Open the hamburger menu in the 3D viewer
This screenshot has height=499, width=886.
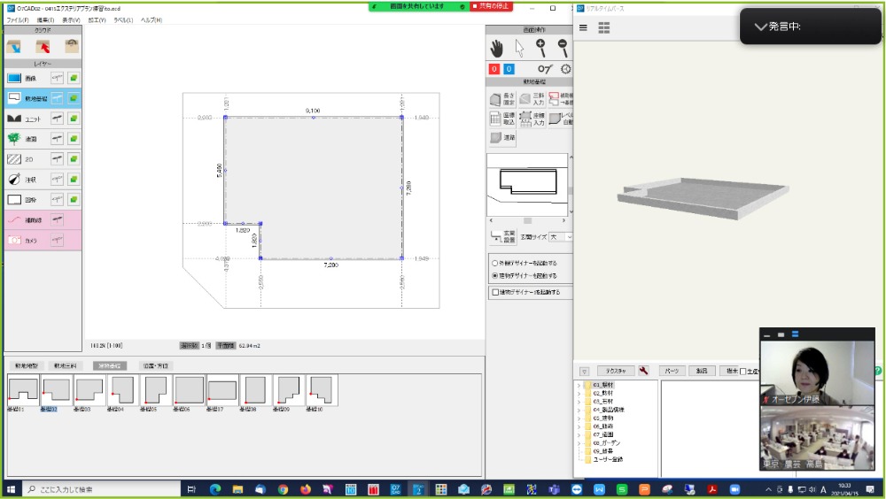(x=583, y=27)
